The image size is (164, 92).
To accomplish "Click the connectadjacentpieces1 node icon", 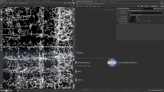I will coord(112,63).
